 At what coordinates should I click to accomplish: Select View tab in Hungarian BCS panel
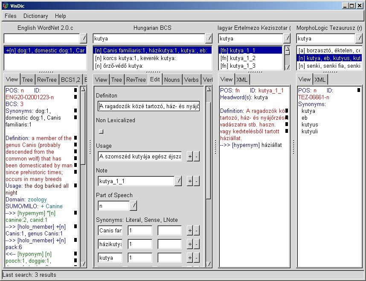[x=101, y=80]
